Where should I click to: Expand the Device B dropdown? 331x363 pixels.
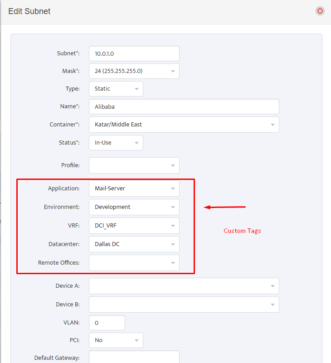184,305
